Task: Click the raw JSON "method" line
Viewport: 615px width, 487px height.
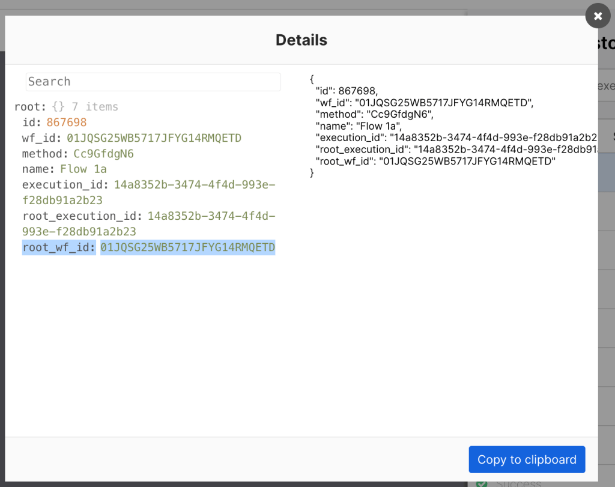Action: coord(374,114)
